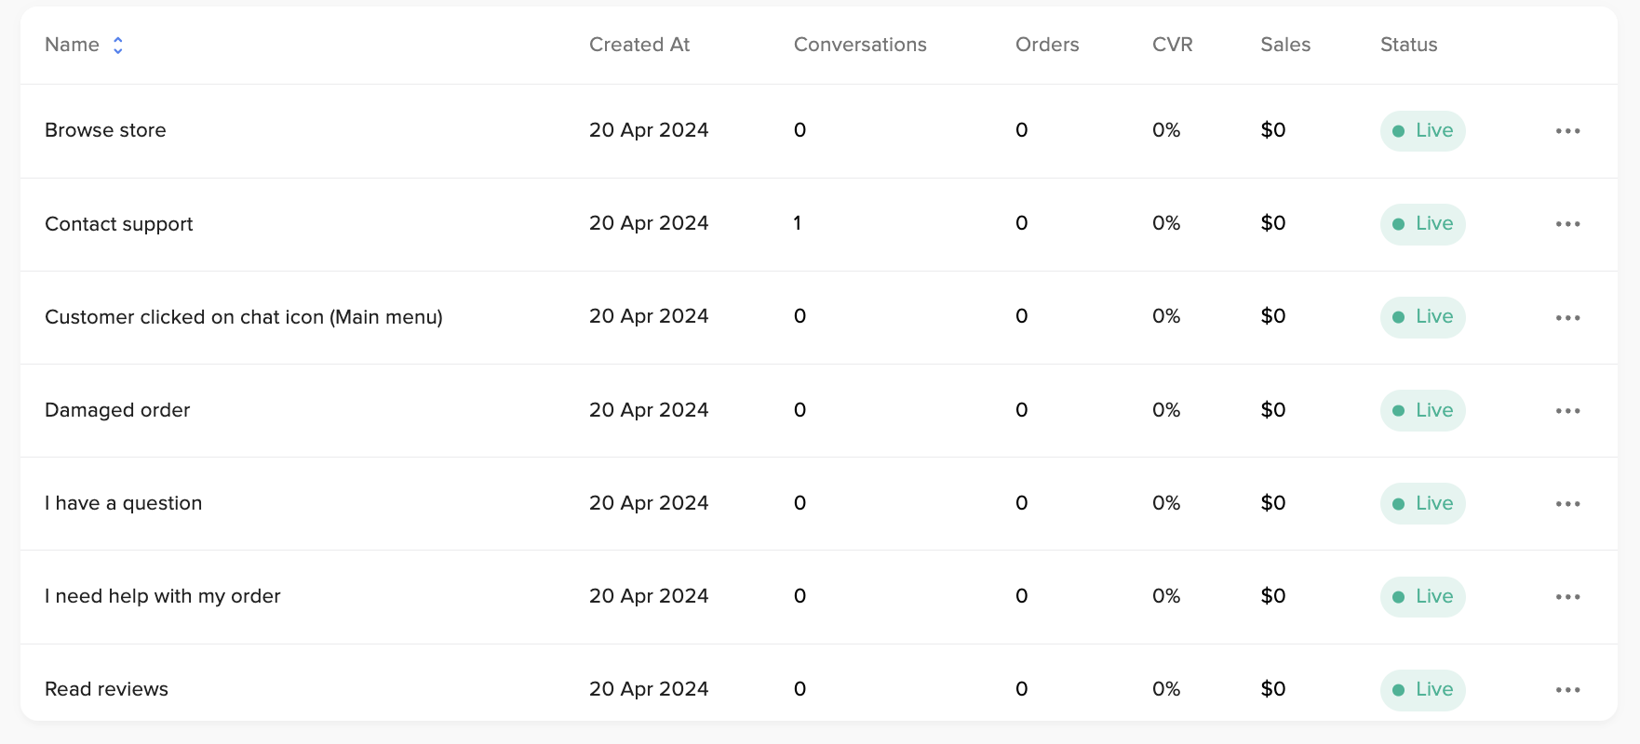Screen dimensions: 1640x744
Task: Click the sort arrows next to Name
Action: point(118,46)
